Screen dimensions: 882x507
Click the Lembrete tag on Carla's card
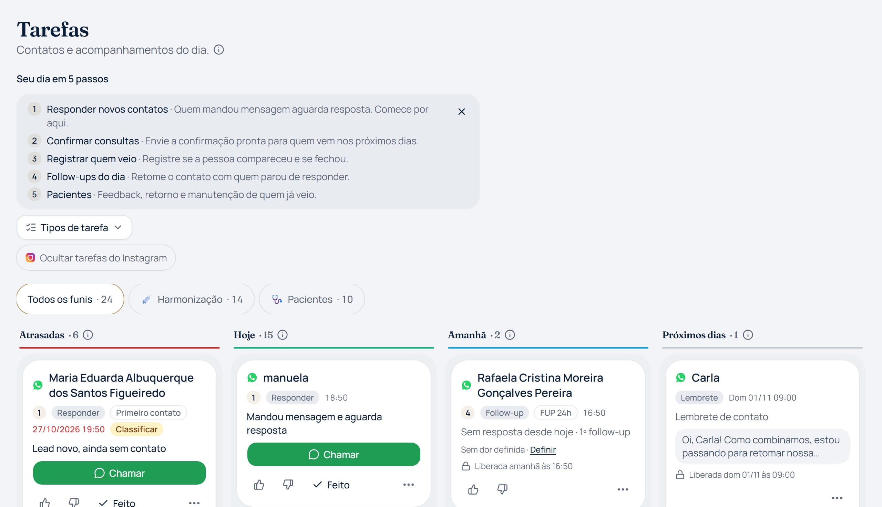(x=699, y=398)
